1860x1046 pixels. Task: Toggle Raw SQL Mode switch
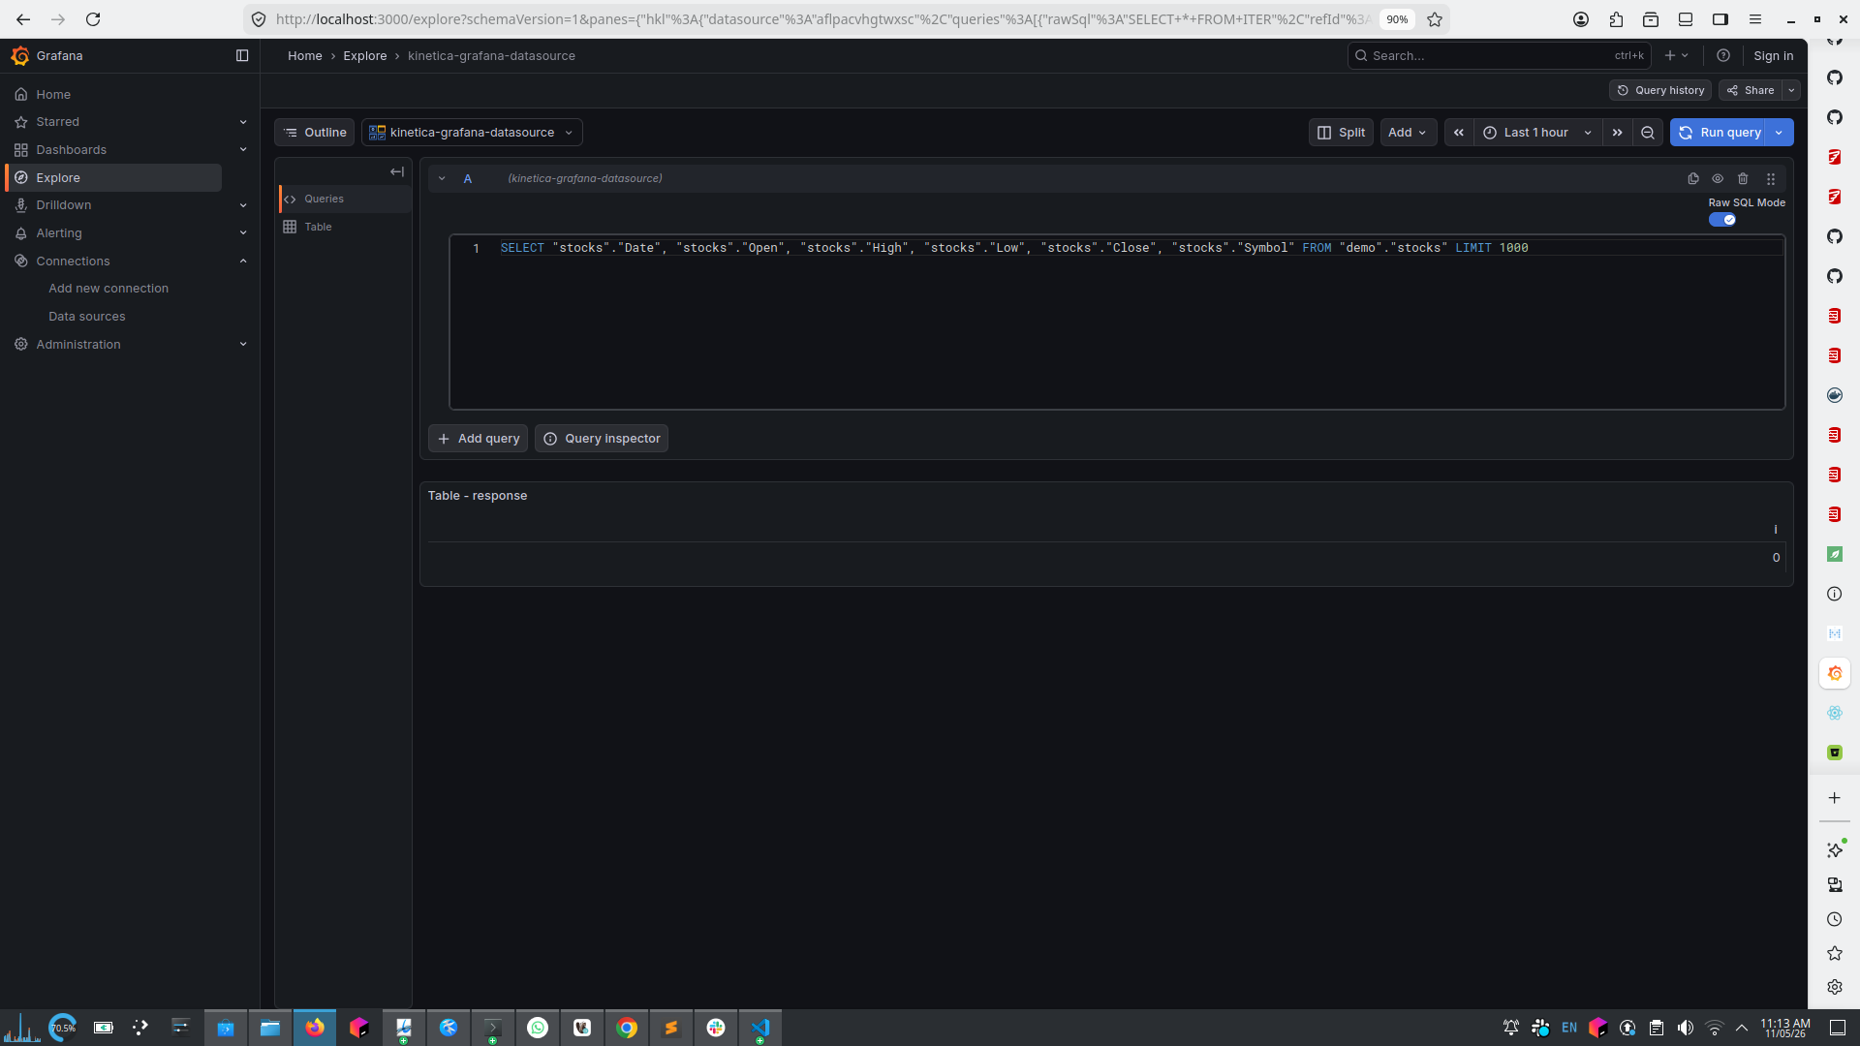(x=1721, y=220)
